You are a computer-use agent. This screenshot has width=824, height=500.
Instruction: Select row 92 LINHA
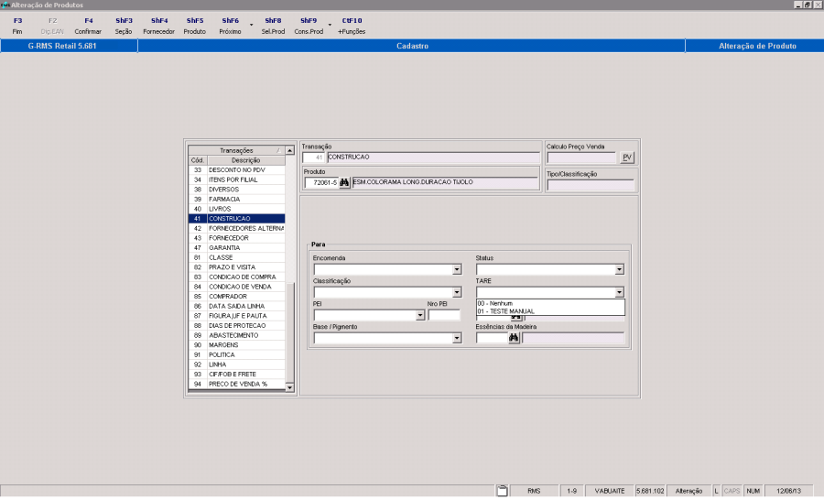(x=236, y=364)
